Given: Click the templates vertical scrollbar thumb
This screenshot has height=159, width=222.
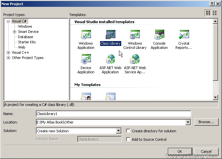Looking at the screenshot, I should click(x=215, y=52).
